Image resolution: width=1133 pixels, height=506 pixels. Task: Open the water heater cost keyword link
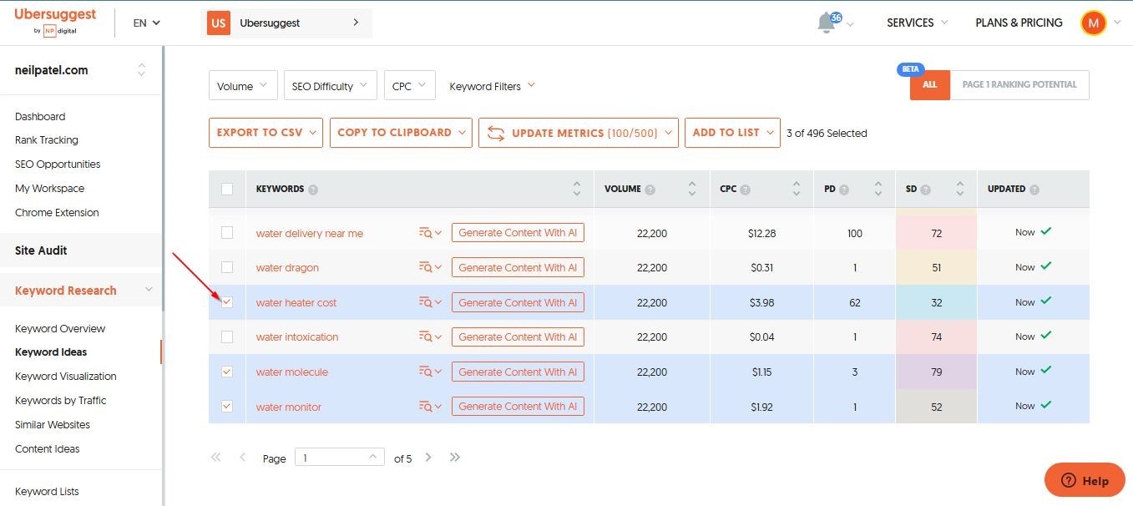coord(296,303)
